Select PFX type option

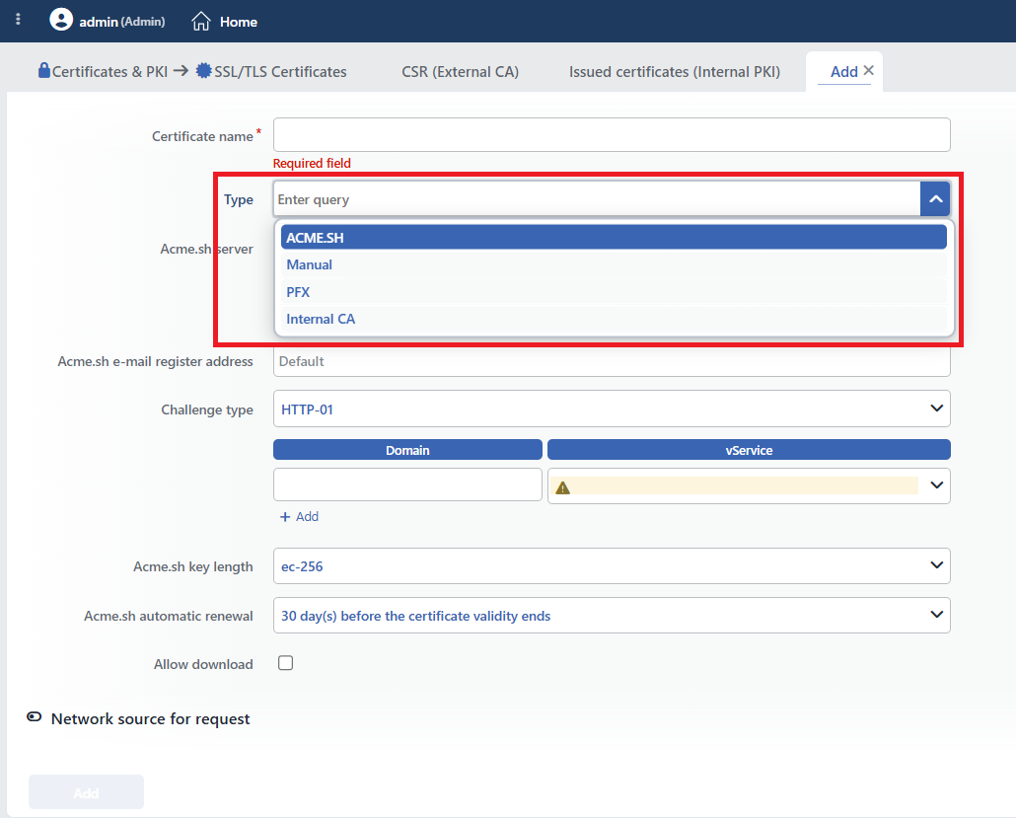coord(614,292)
